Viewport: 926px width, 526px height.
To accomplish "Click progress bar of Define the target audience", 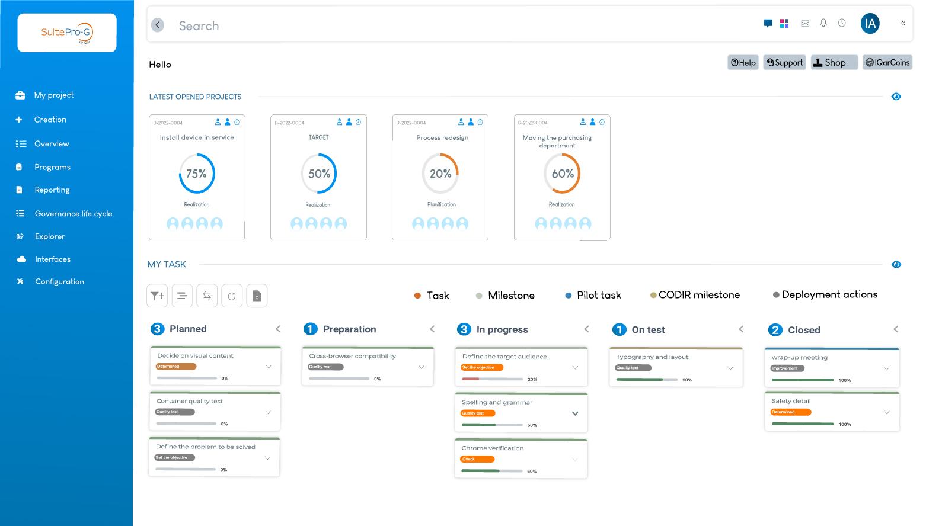I will pos(492,379).
